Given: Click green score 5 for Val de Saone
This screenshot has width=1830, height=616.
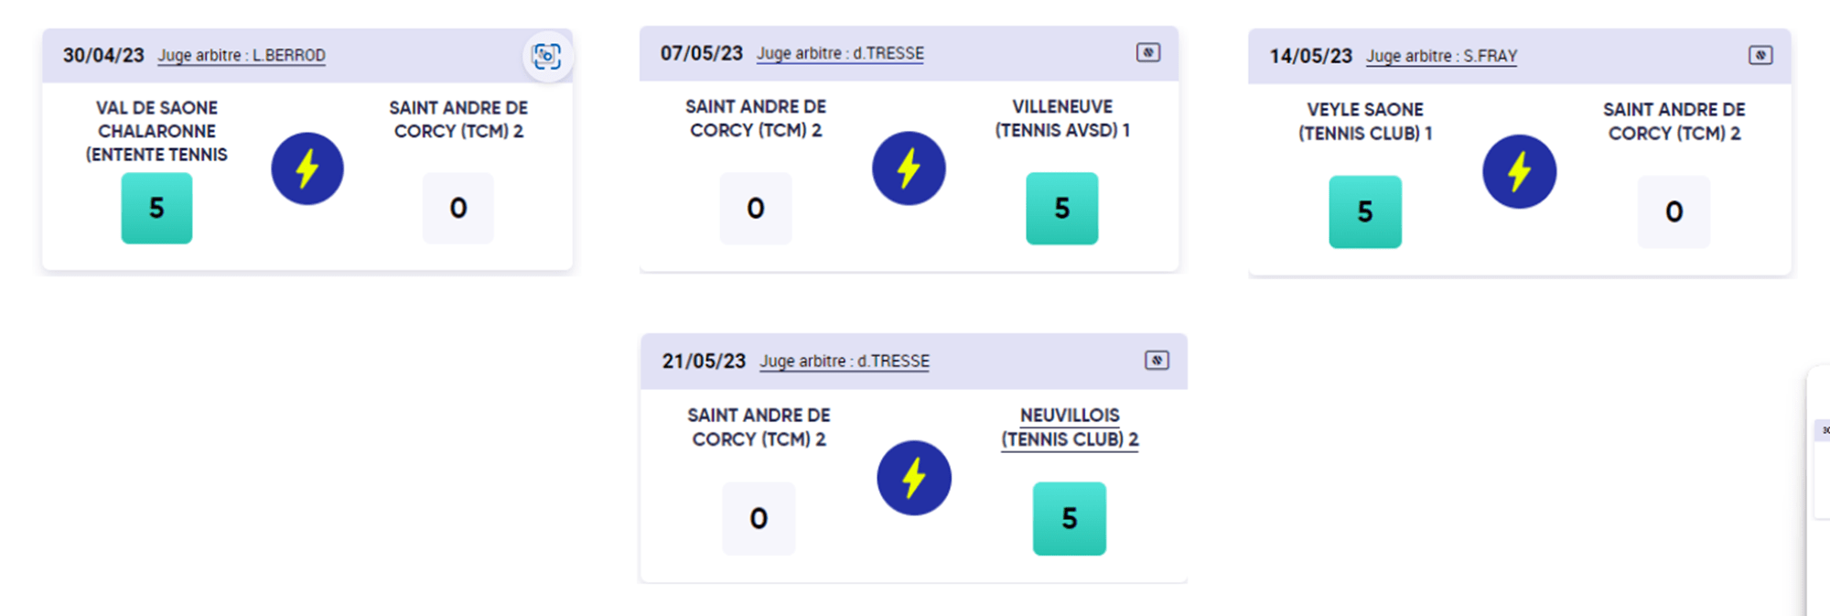Looking at the screenshot, I should click(156, 209).
